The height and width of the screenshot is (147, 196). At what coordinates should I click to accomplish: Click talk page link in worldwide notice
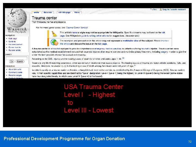click(103, 44)
